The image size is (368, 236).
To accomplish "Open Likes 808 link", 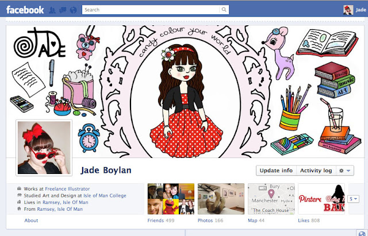I will (x=309, y=220).
